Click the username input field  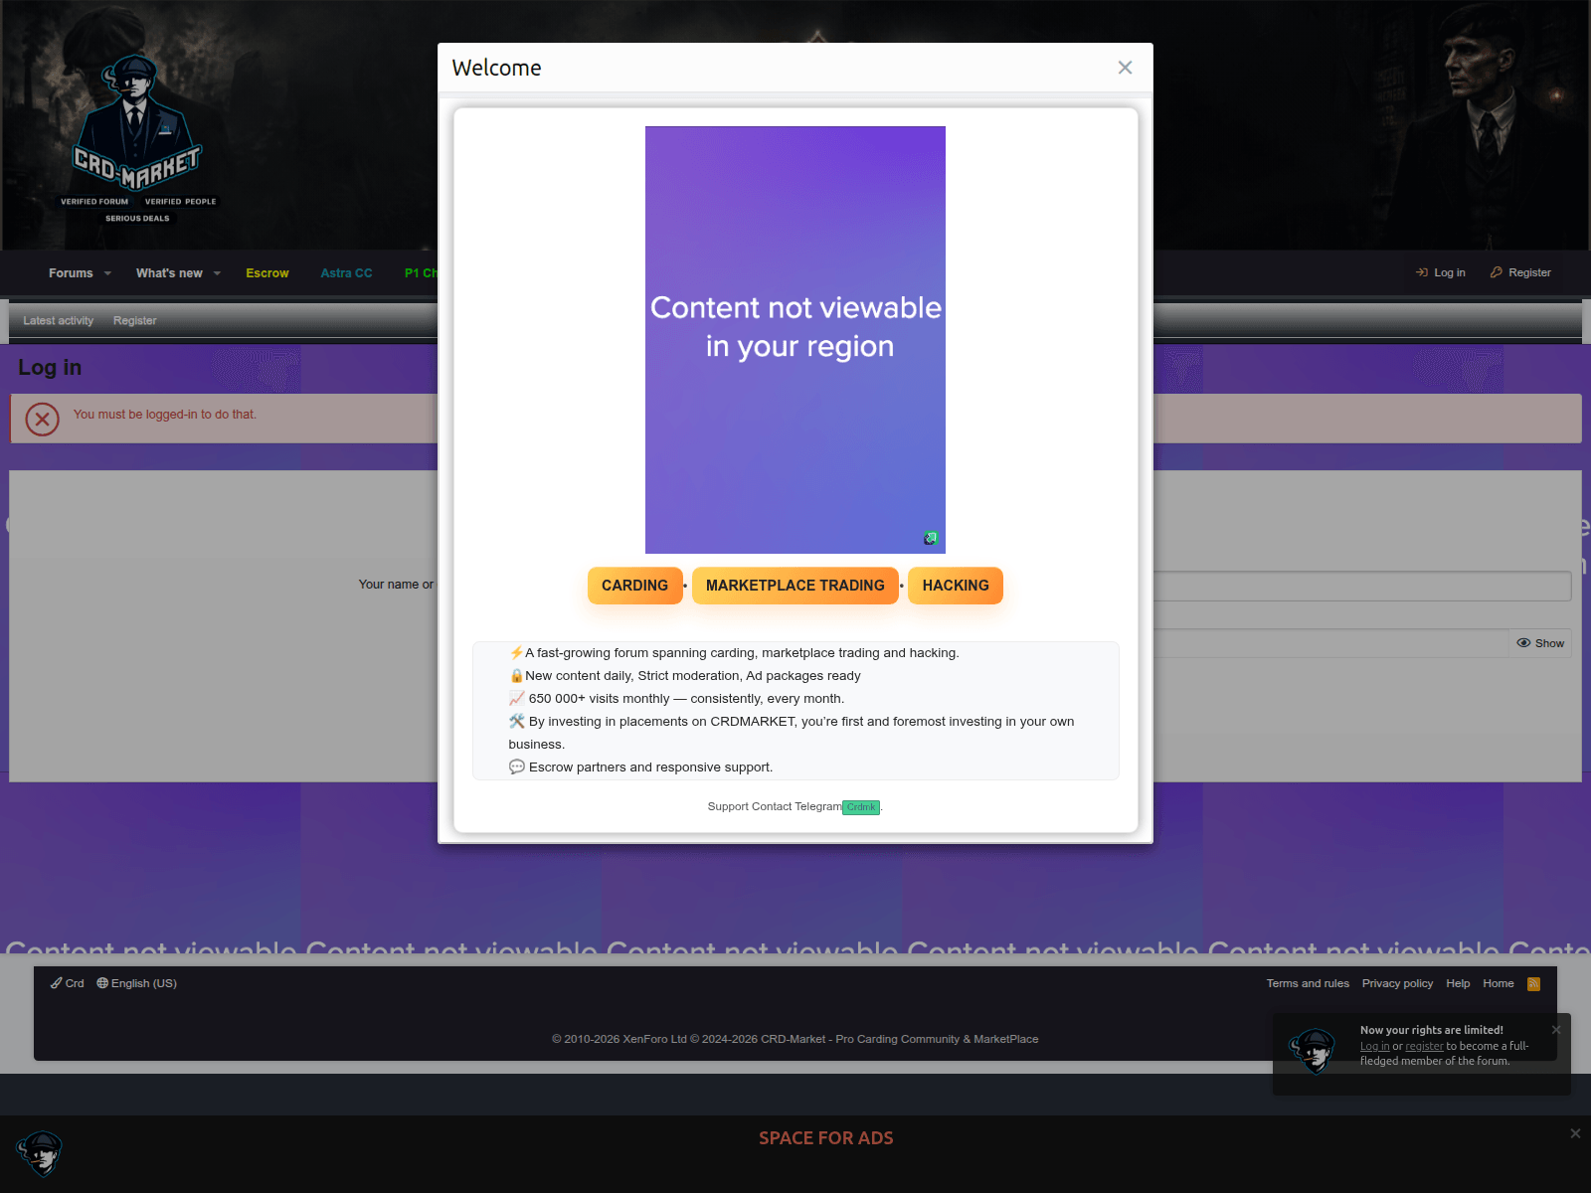[1362, 586]
